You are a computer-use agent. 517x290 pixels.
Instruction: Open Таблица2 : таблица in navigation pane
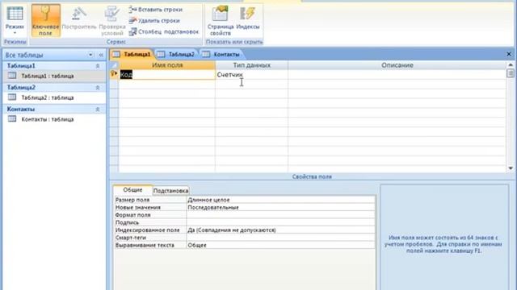(48, 97)
